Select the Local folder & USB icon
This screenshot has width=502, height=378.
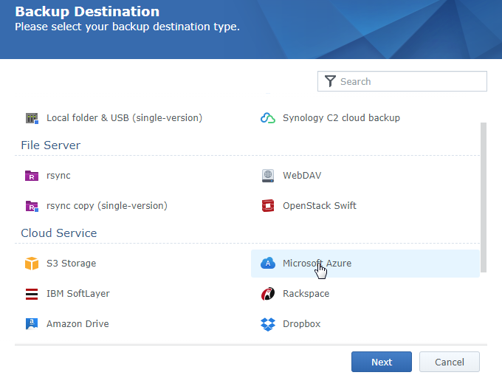point(32,118)
